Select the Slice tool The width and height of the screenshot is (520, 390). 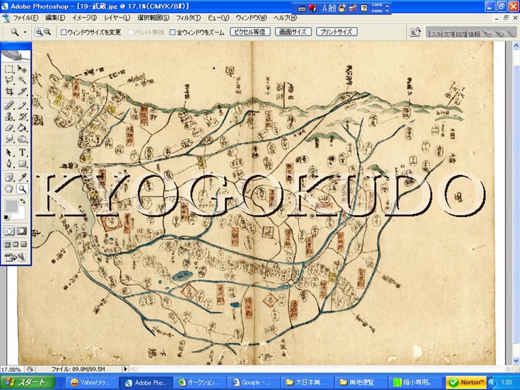[x=22, y=91]
